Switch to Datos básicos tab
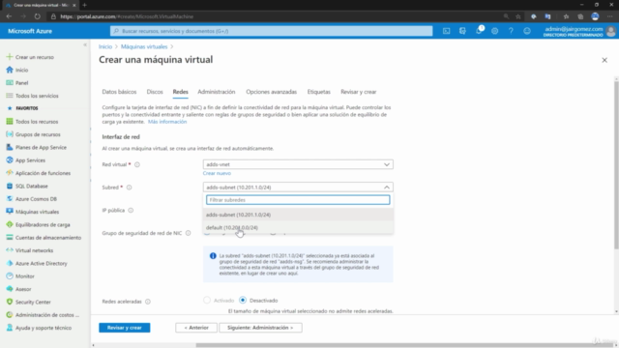619x348 pixels. (x=119, y=92)
